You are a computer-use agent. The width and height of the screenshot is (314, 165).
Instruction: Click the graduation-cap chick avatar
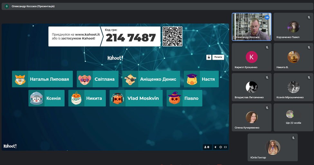click(x=192, y=79)
